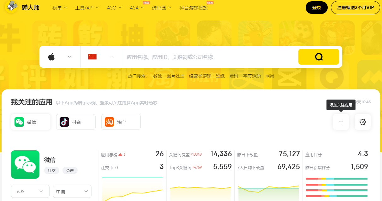Click yesterday downloads value 75,127
Screen dimensions: 382x201
(289, 154)
